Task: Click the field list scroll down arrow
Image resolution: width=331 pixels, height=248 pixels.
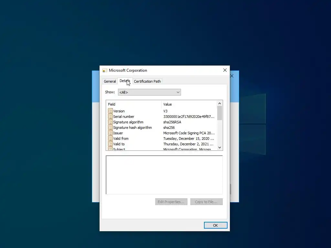Action: tap(219, 147)
